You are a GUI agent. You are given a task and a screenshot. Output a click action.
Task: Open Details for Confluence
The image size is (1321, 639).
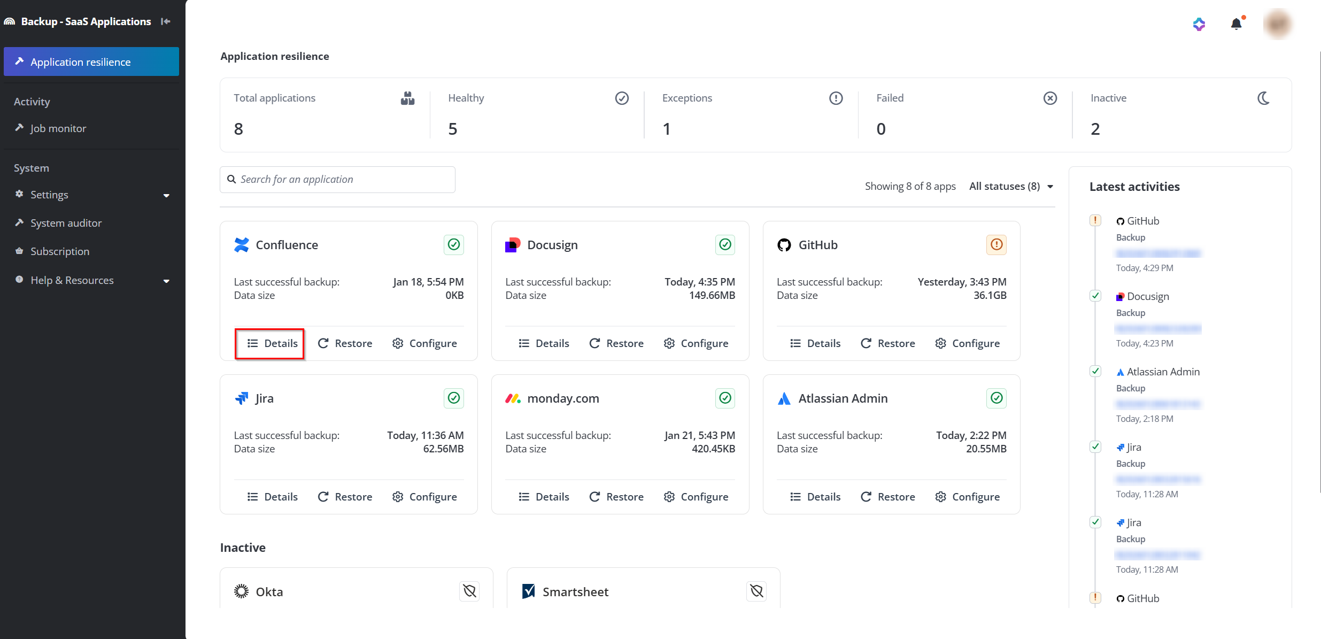(x=272, y=343)
